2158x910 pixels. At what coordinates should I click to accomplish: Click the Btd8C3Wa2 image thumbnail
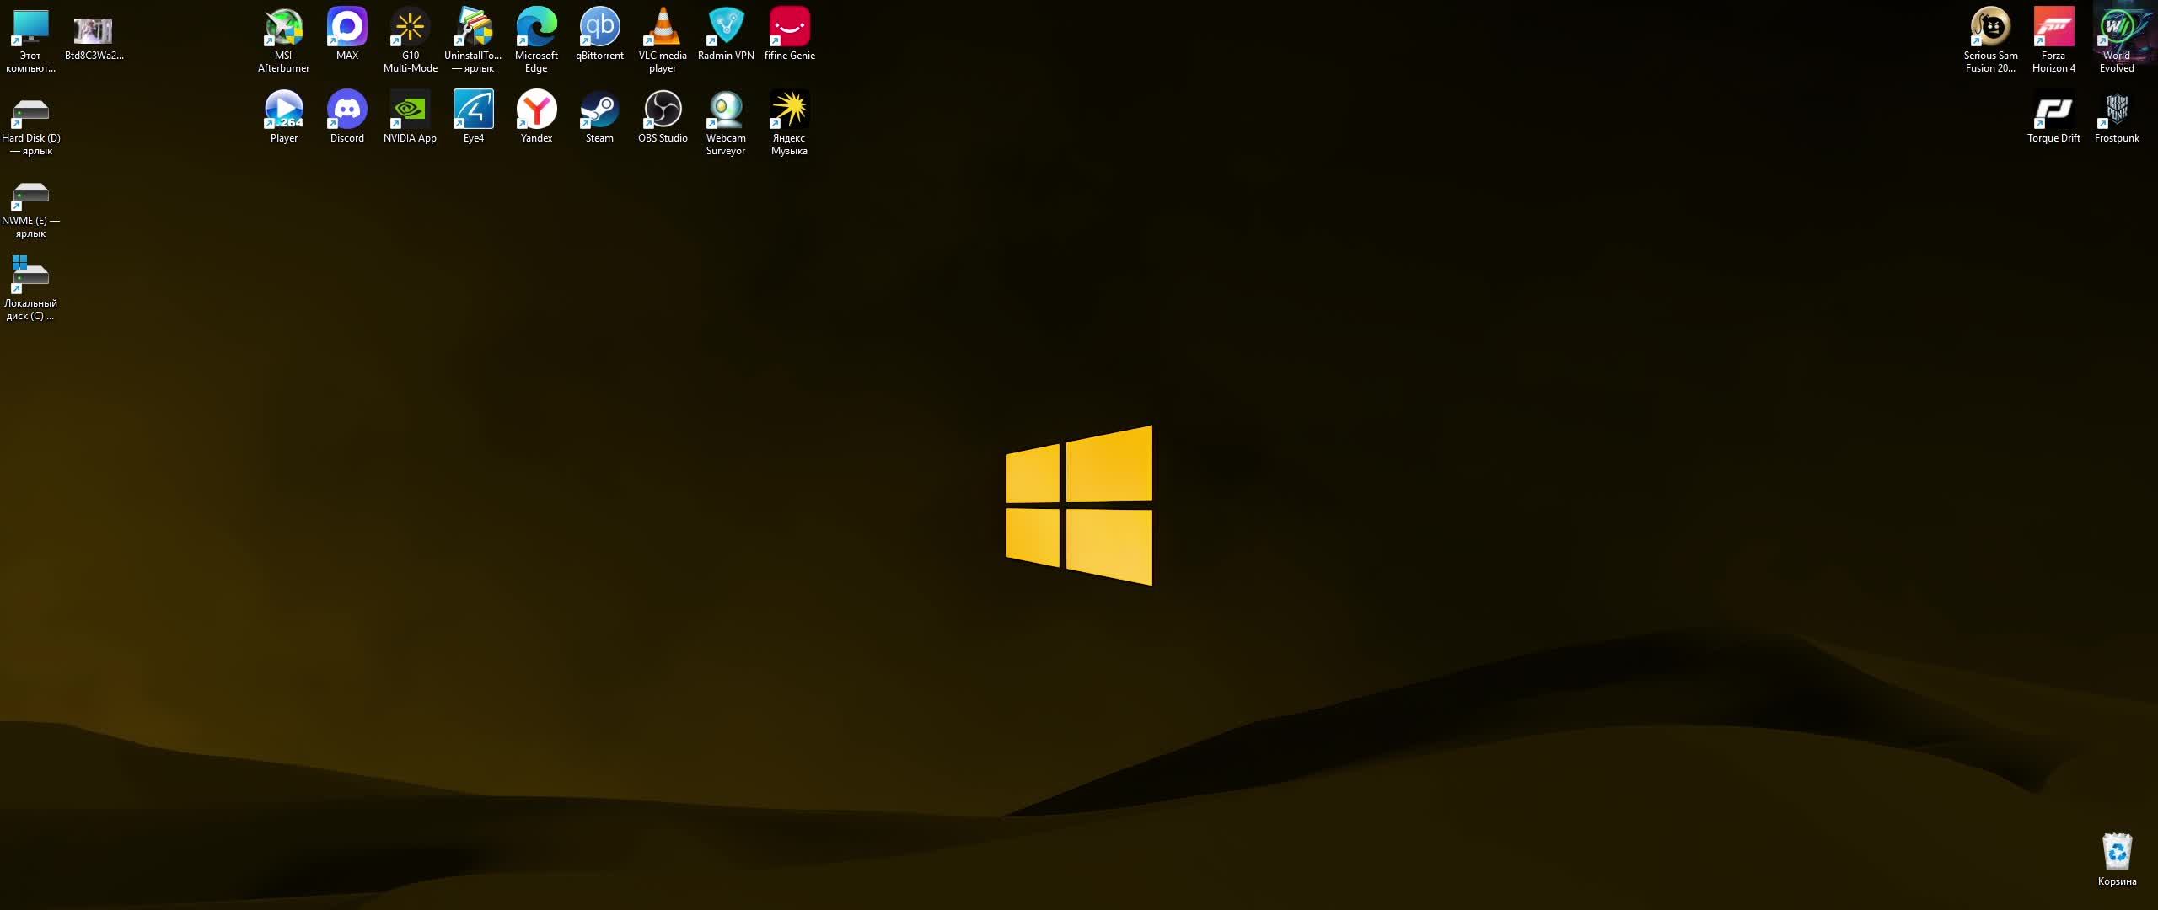coord(94,31)
